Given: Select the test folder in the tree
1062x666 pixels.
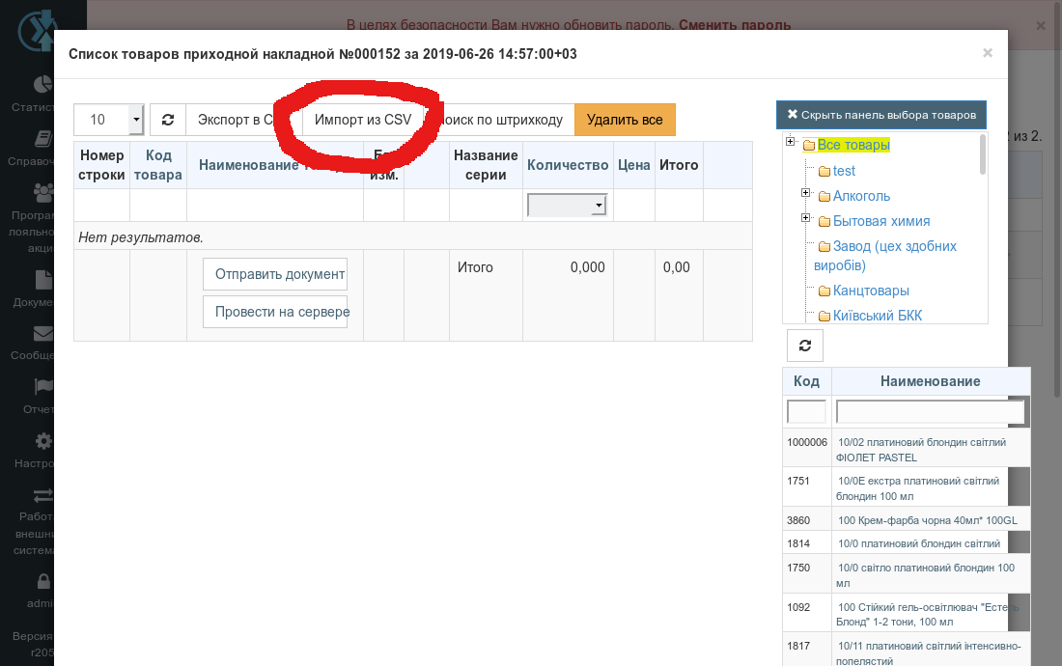Looking at the screenshot, I should tap(843, 171).
